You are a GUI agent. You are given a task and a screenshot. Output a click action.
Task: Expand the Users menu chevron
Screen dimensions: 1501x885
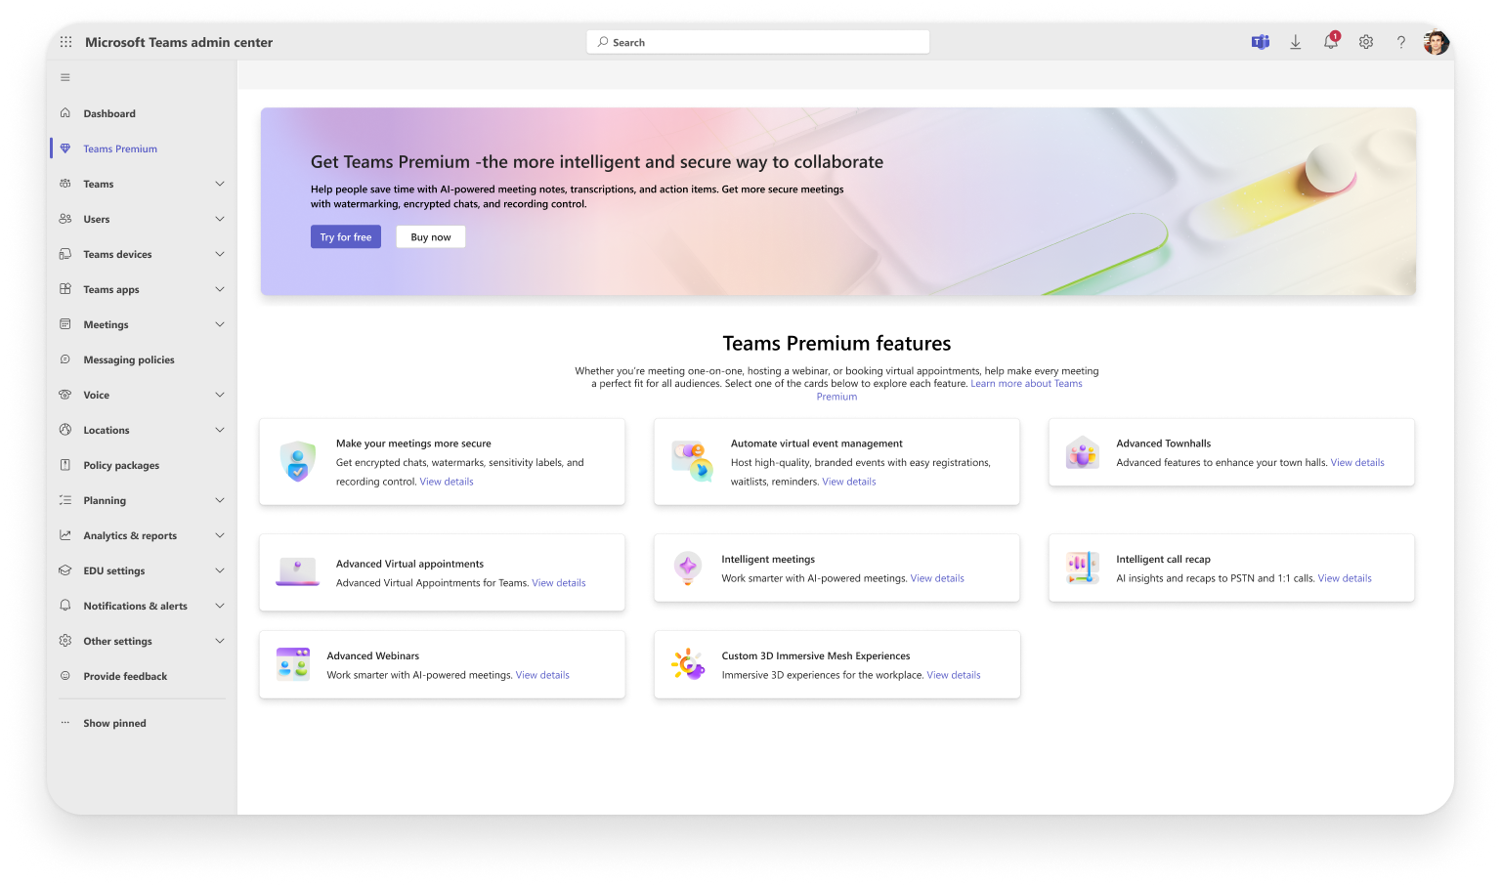point(220,219)
